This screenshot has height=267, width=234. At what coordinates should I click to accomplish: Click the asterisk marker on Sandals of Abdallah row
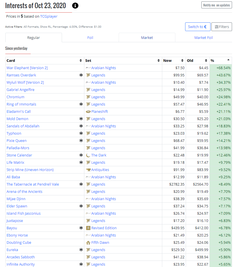[x=81, y=126]
